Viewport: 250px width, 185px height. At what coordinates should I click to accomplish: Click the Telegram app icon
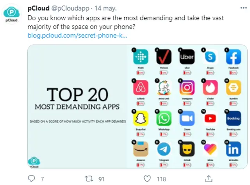pos(164,149)
